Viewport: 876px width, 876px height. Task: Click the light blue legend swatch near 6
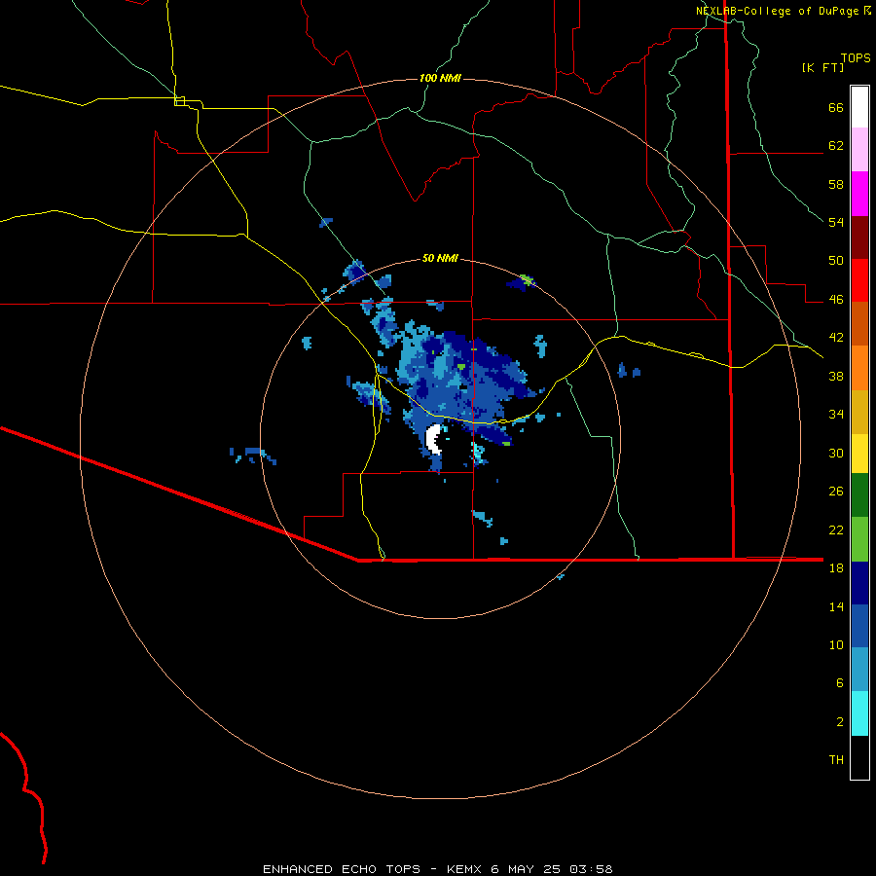(x=859, y=670)
